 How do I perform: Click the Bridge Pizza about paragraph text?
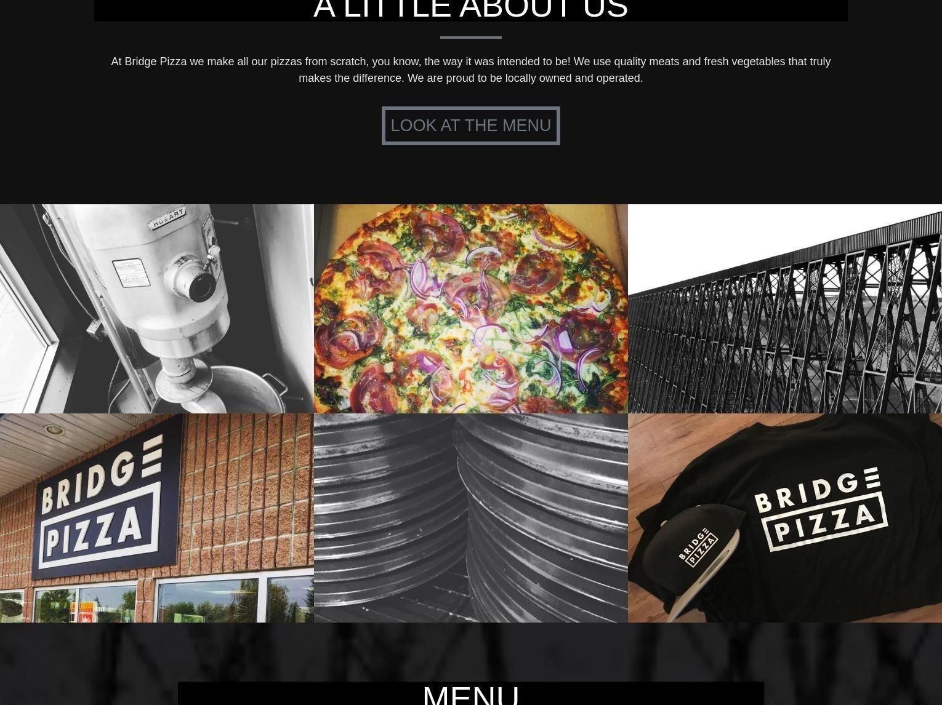pyautogui.click(x=470, y=70)
